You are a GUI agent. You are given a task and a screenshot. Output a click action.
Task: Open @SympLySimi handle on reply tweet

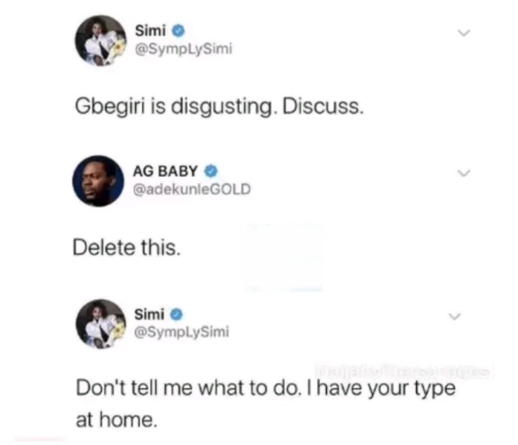point(181,331)
